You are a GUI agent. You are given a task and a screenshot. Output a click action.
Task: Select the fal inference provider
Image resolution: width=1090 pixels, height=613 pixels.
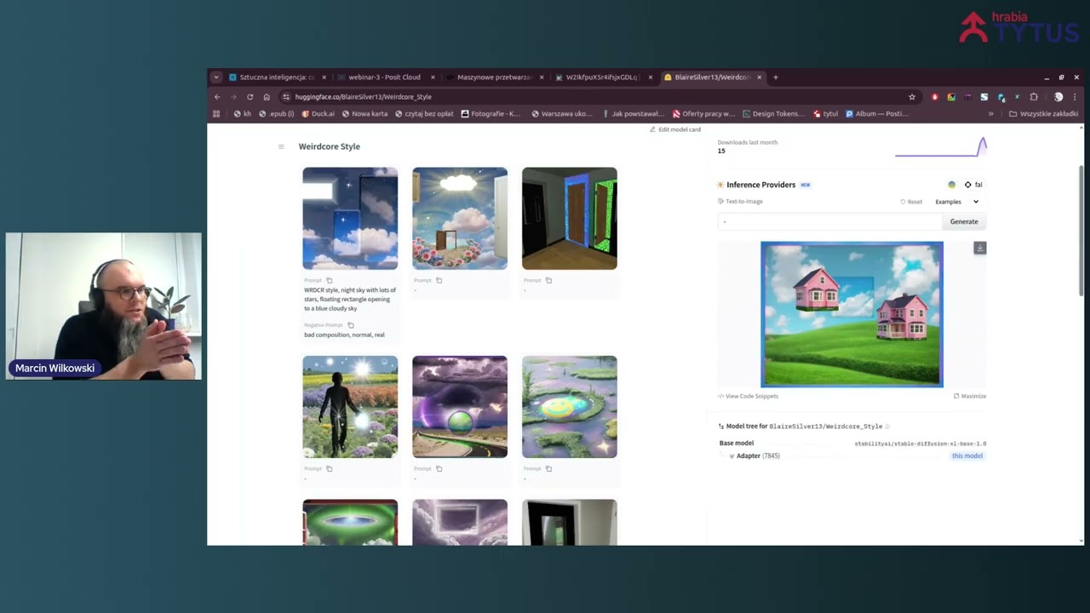973,185
